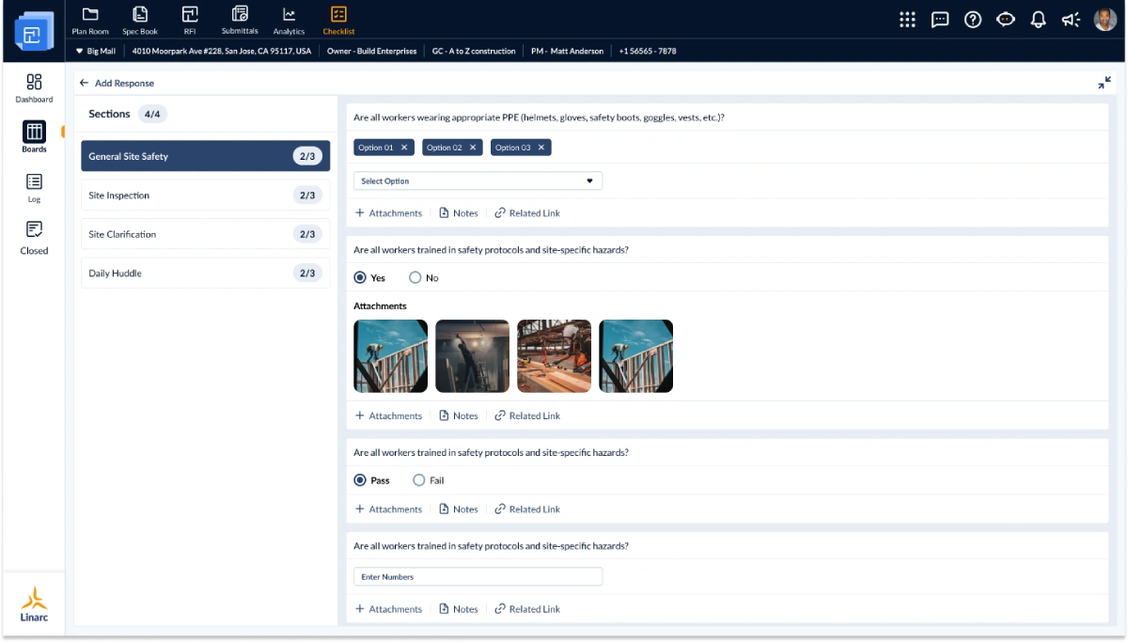Open the eye-shaped icon in top bar
Screen dimensions: 1128x642
pos(1006,20)
